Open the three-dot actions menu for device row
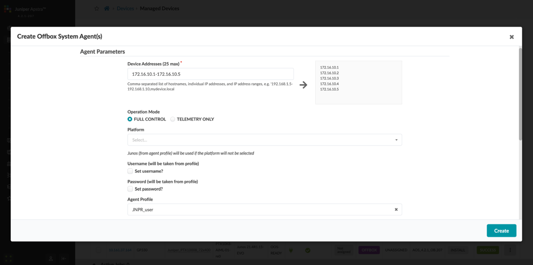This screenshot has width=533, height=265. [x=510, y=250]
